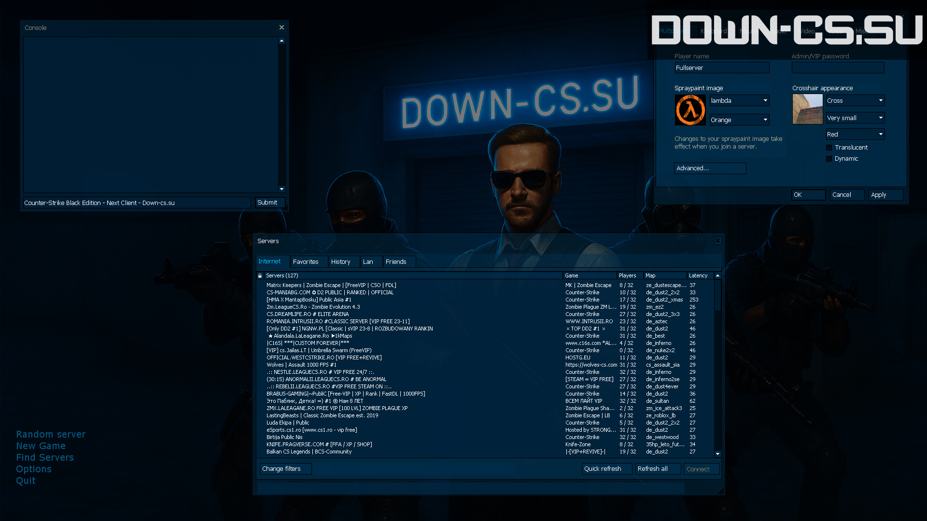Expand the Very small crosshair size dropdown

[881, 118]
